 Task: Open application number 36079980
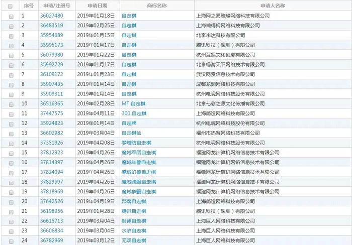tap(52, 55)
